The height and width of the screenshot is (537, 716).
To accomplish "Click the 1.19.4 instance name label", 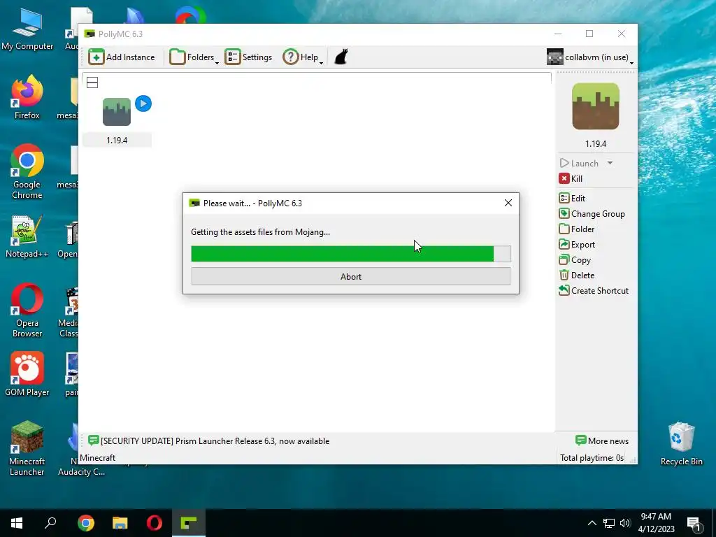I will pos(117,140).
